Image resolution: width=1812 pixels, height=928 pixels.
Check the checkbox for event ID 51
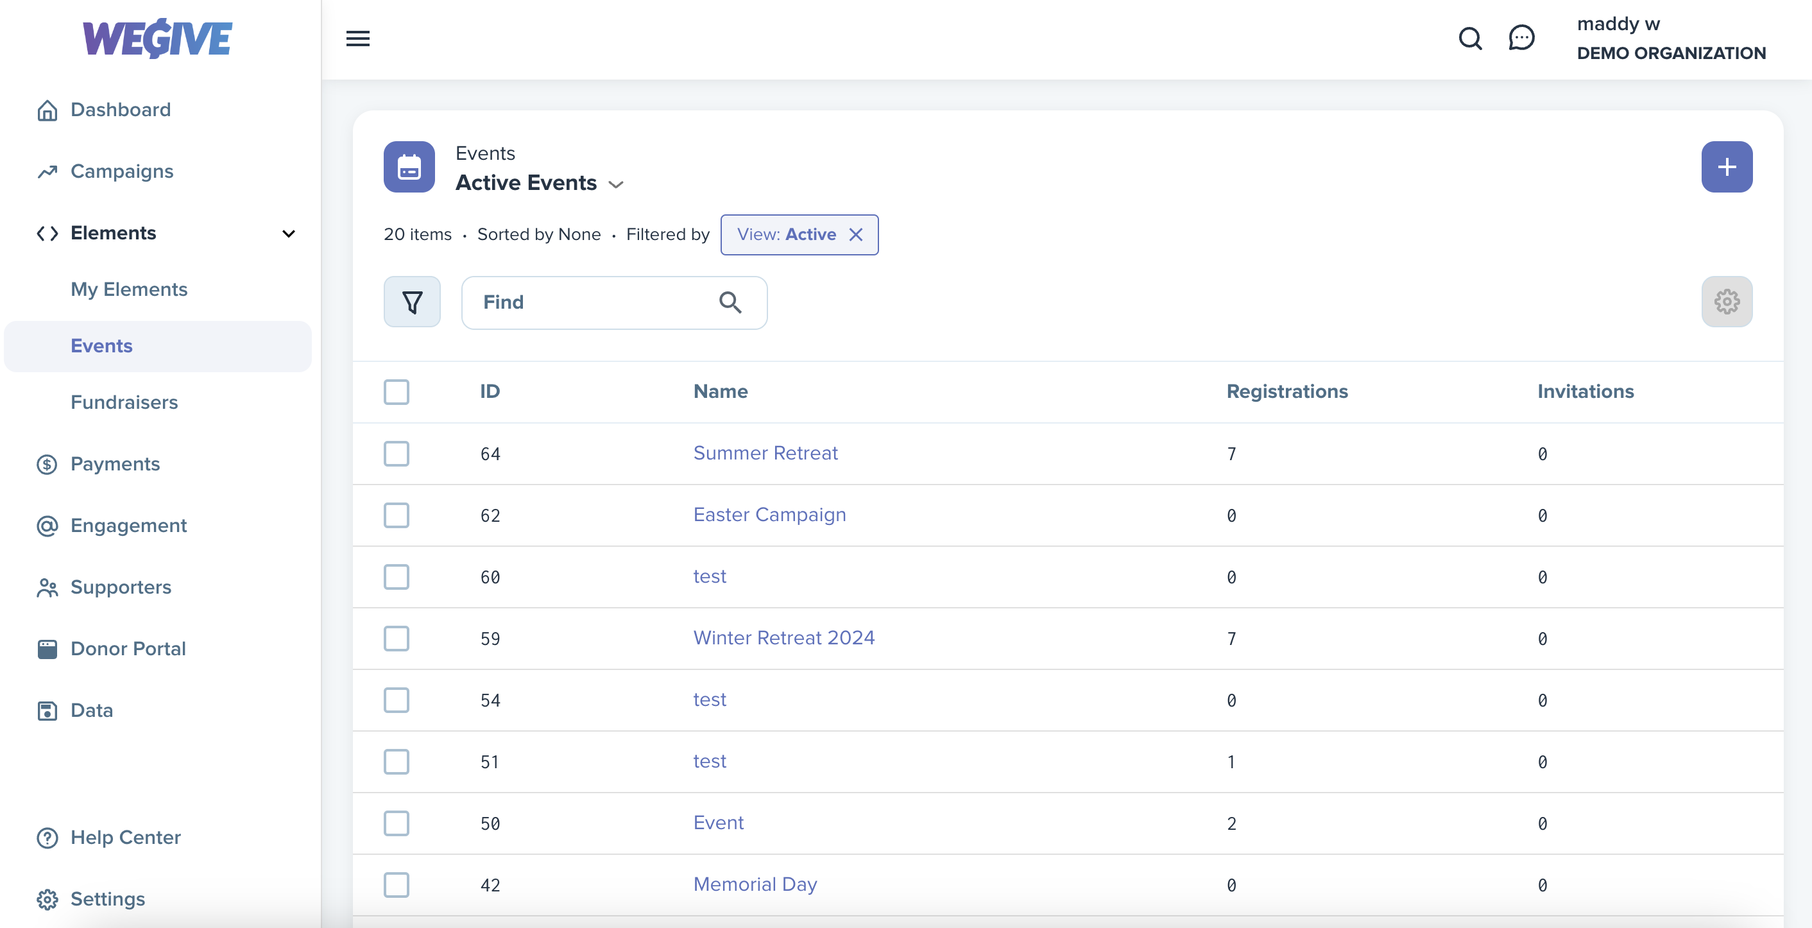click(x=396, y=762)
